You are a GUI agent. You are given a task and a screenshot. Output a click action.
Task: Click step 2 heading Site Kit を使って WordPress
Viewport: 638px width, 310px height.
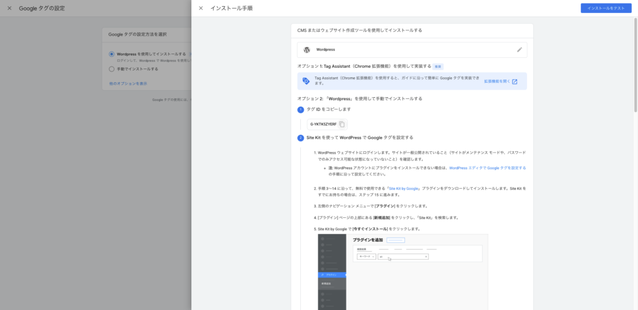(x=359, y=138)
